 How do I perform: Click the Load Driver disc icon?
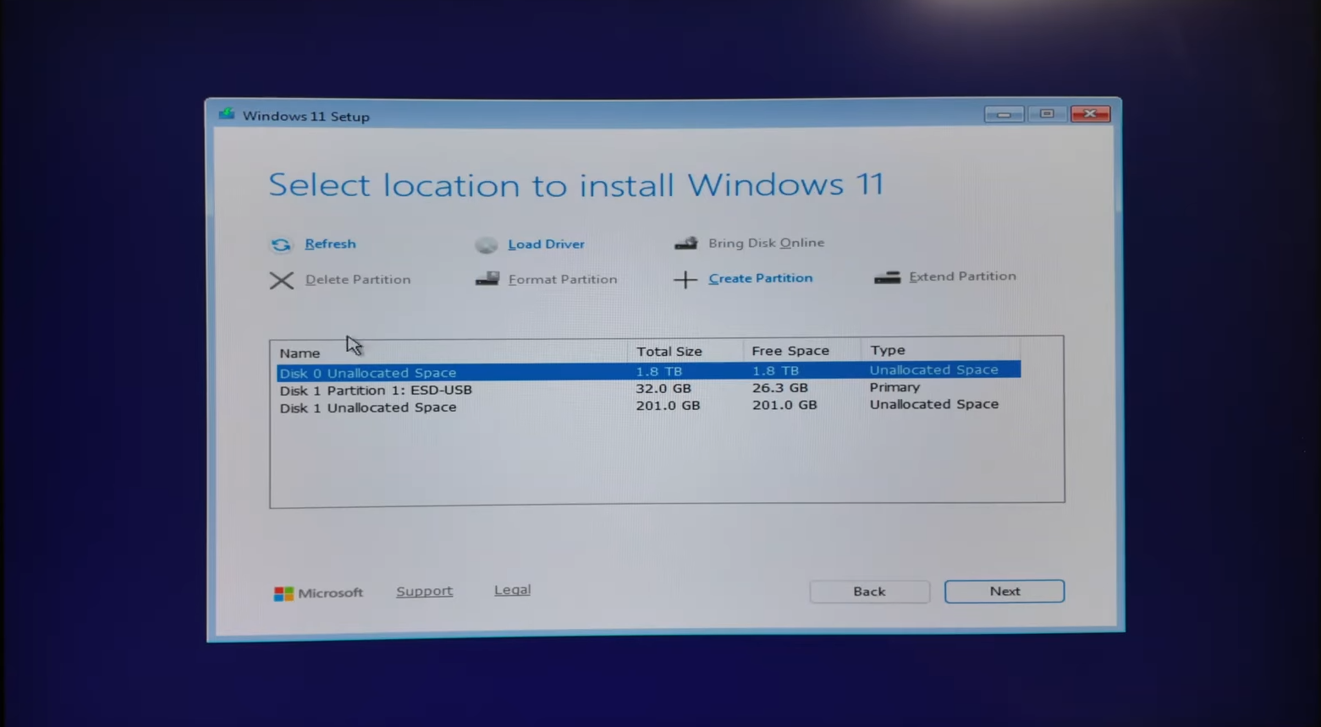pos(487,245)
